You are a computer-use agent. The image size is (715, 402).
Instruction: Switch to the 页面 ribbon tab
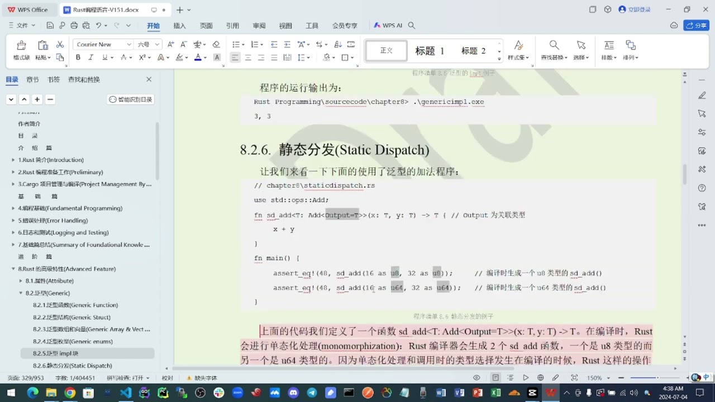206,26
